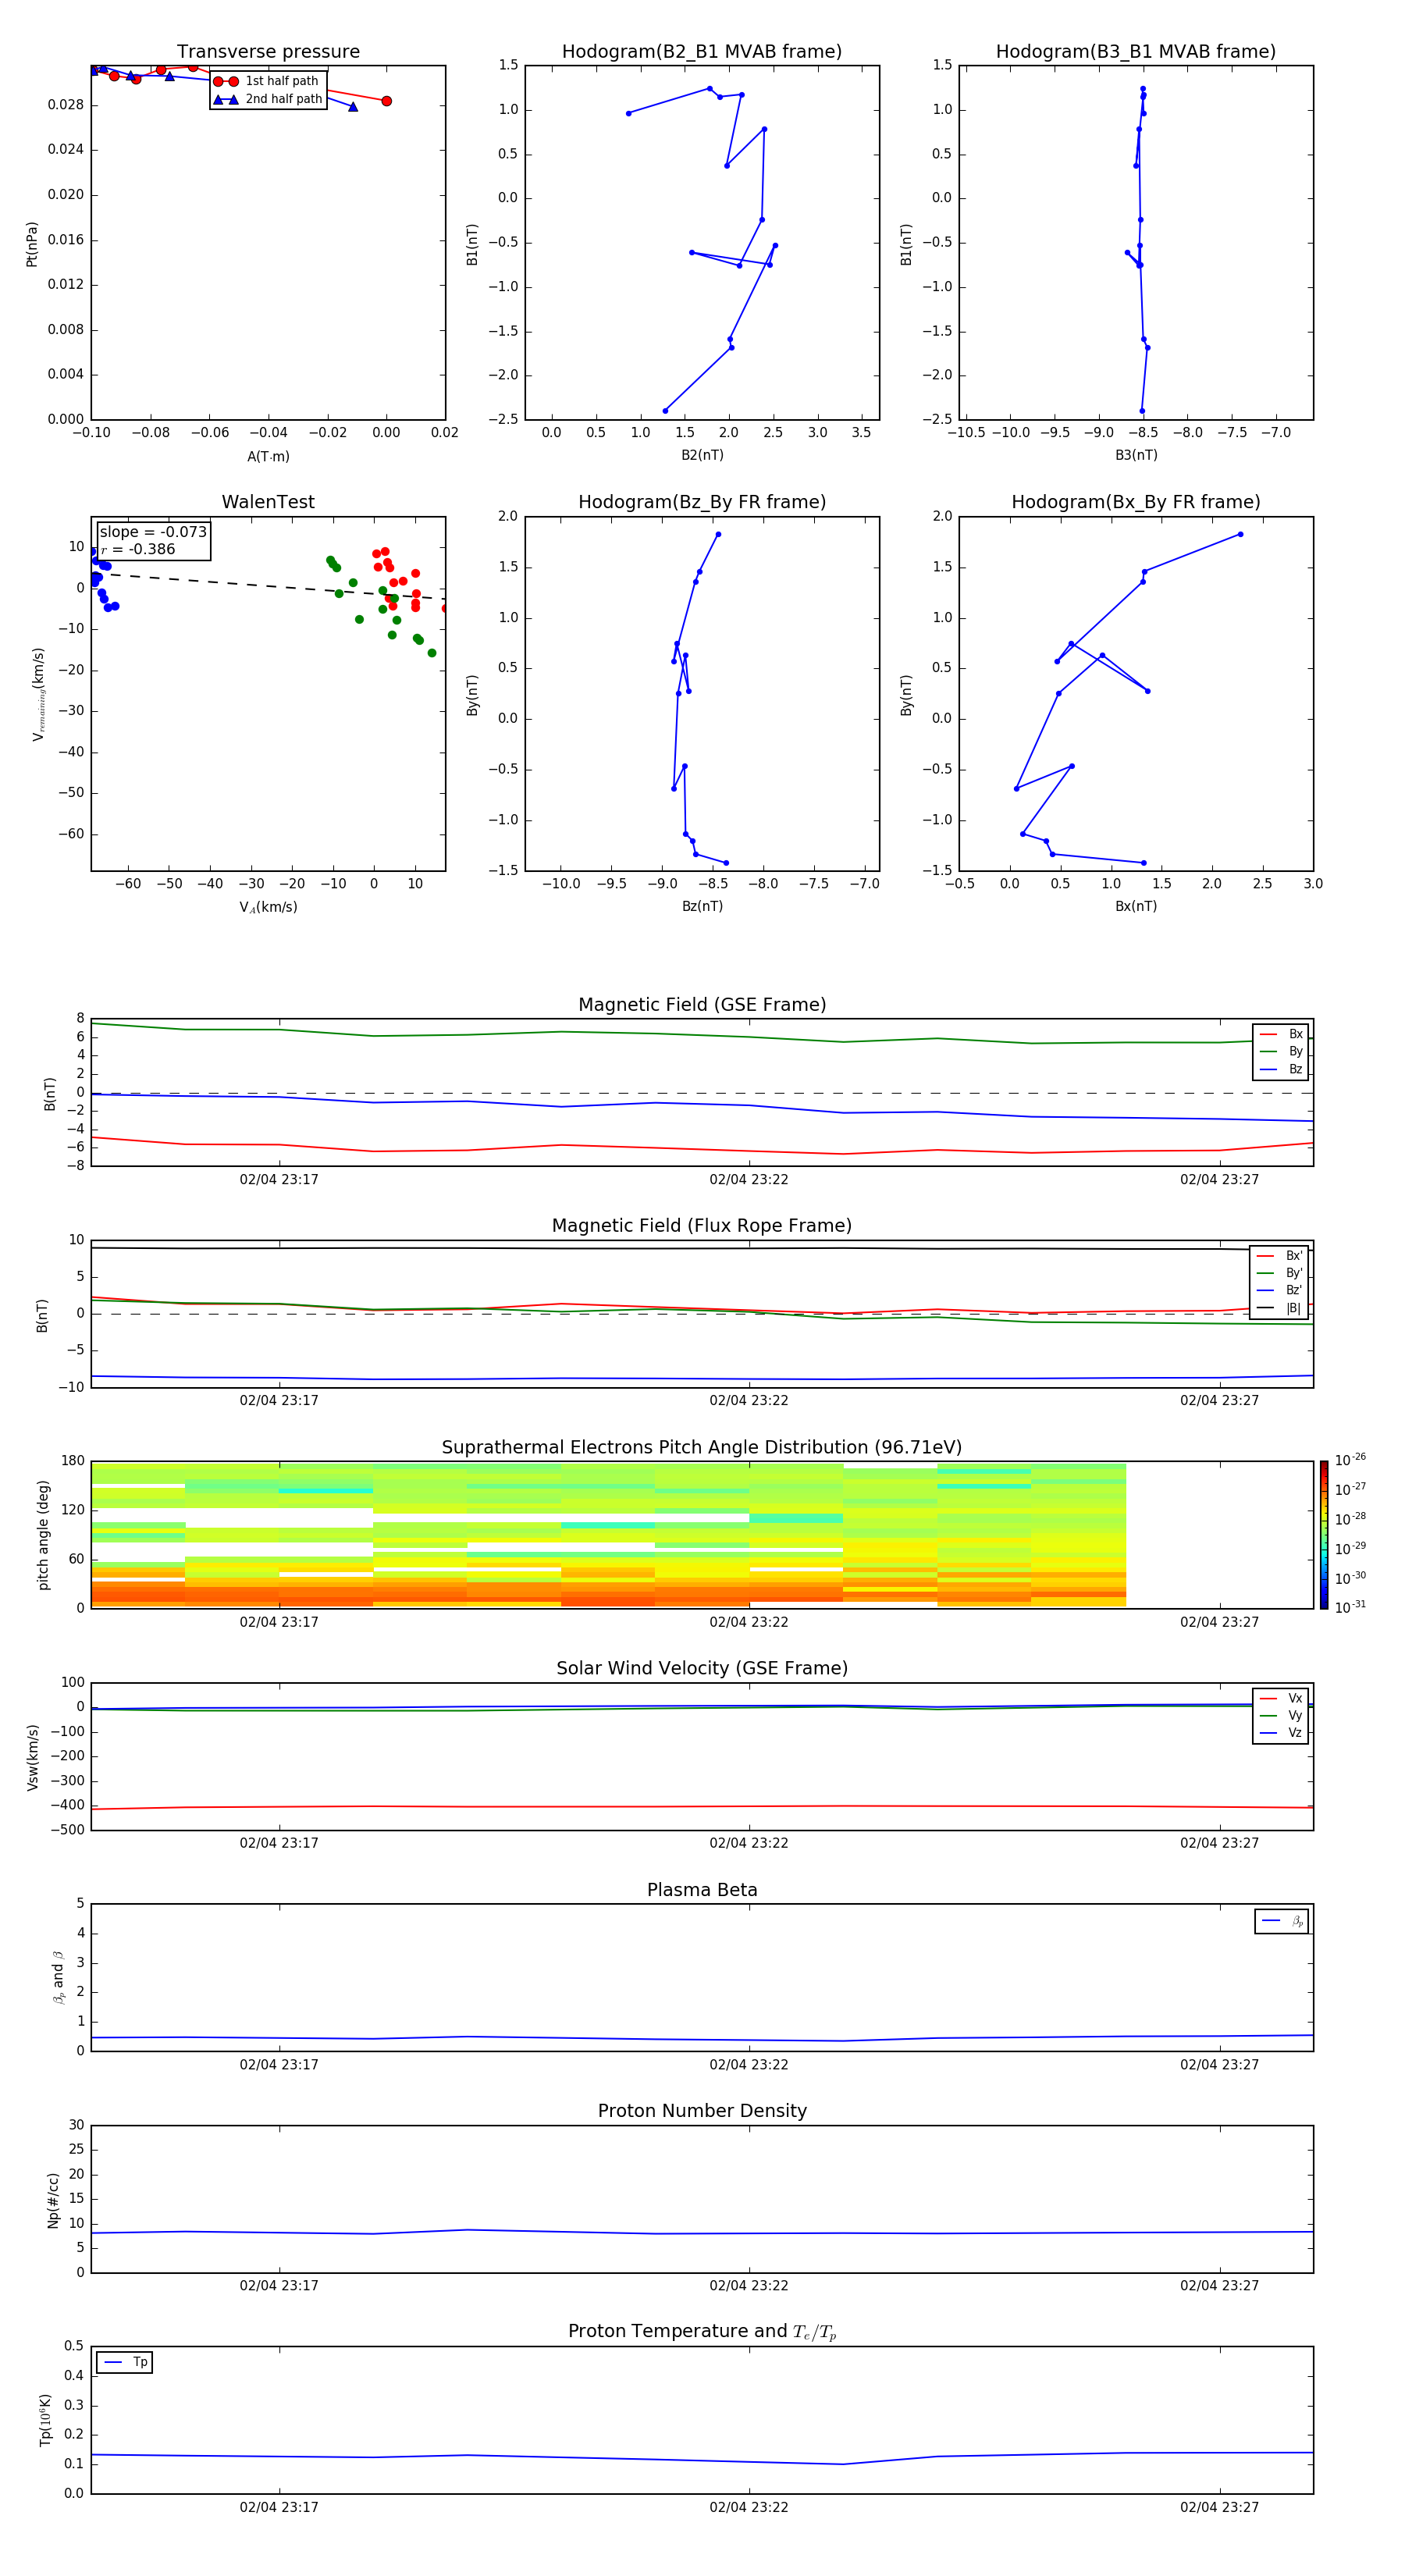
Task: Click the dashed regression line in WalenTest plot
Action: [268, 586]
